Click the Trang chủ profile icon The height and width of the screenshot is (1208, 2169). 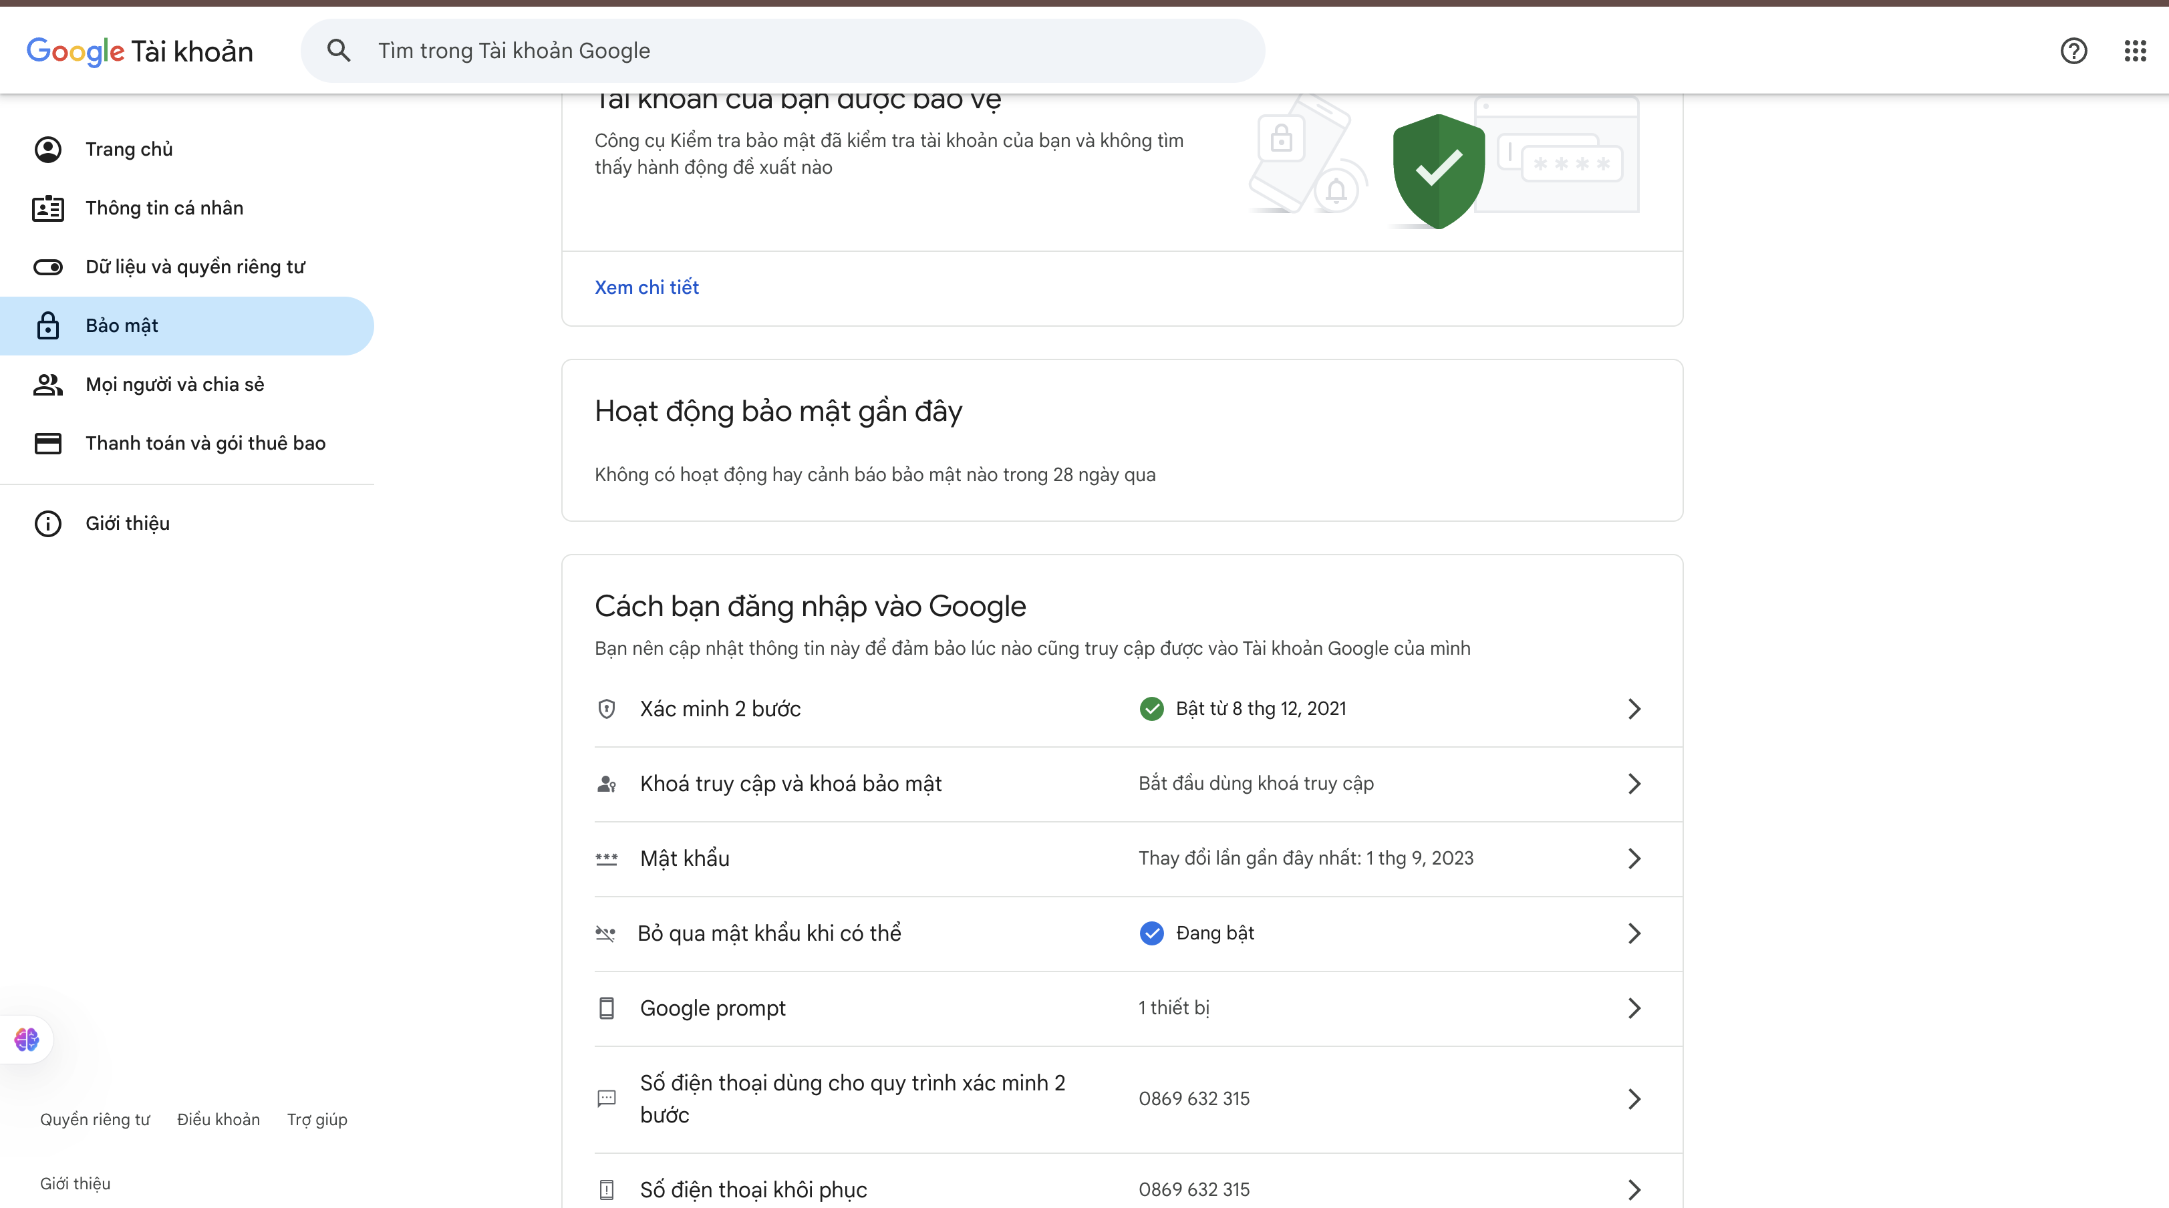(x=48, y=149)
